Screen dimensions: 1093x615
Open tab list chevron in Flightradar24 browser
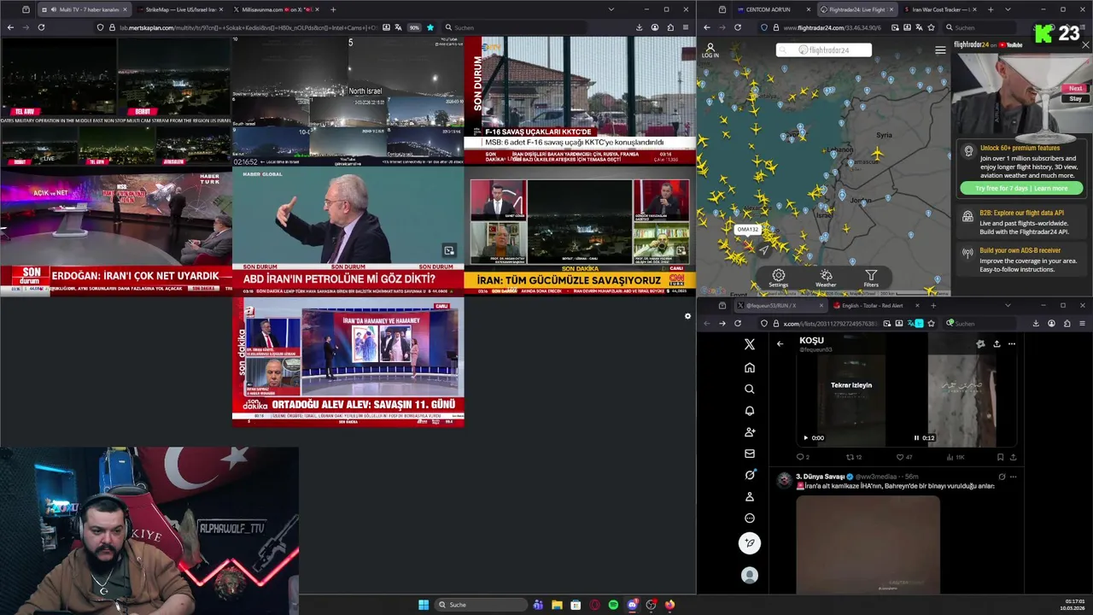1008,9
